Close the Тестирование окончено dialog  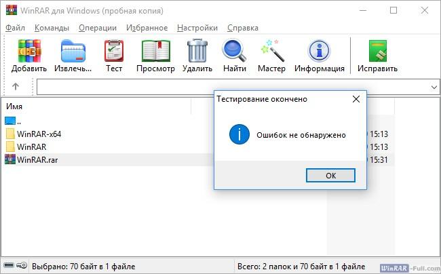point(356,99)
